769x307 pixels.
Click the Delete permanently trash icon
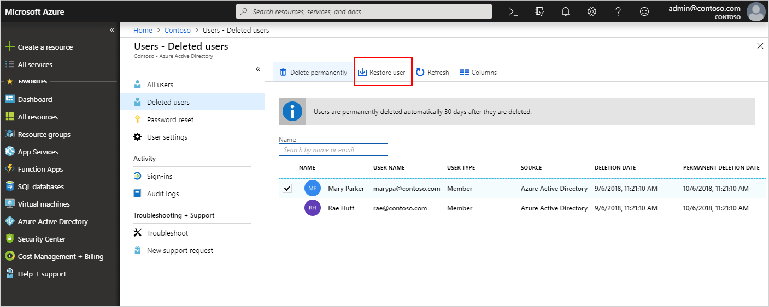pos(283,72)
